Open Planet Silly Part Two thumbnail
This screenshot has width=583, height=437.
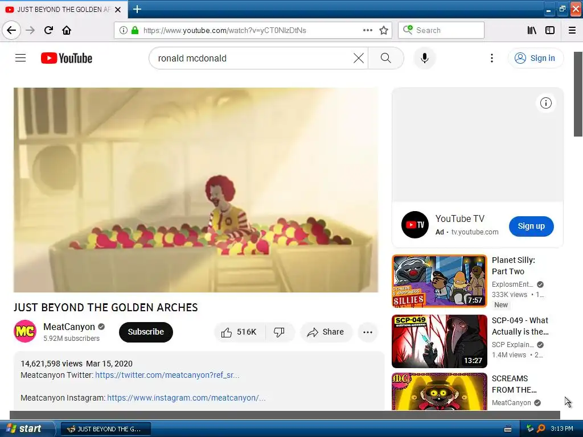439,281
